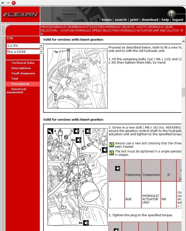
Task: Click torque icon in table header
Action: pyautogui.click(x=117, y=168)
